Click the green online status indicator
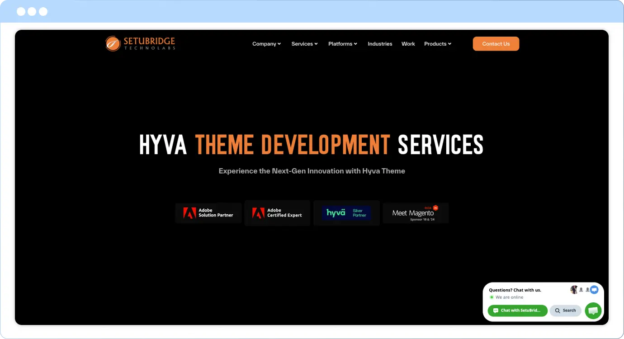The height and width of the screenshot is (339, 624). [x=492, y=297]
